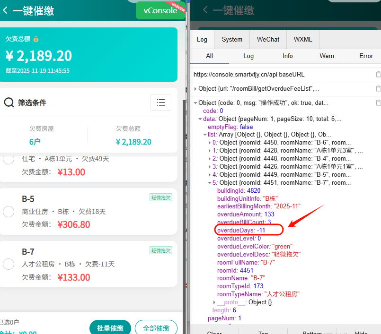Screen dimensions: 381x334
Task: Click the back arrow beside 一键催缴 title
Action: click(5, 10)
